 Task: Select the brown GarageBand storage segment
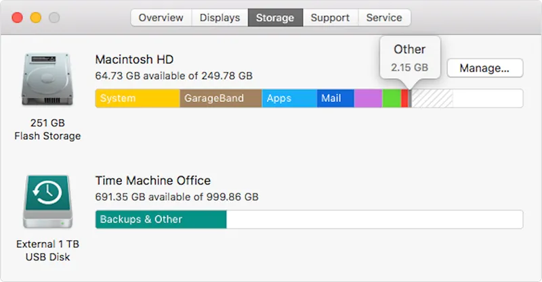(x=221, y=98)
